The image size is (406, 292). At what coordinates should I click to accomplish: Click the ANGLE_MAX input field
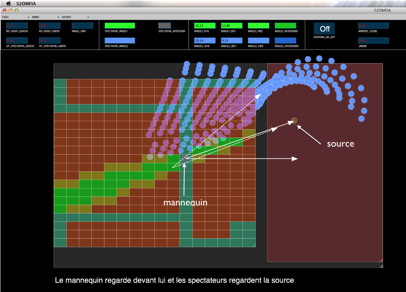click(x=82, y=26)
